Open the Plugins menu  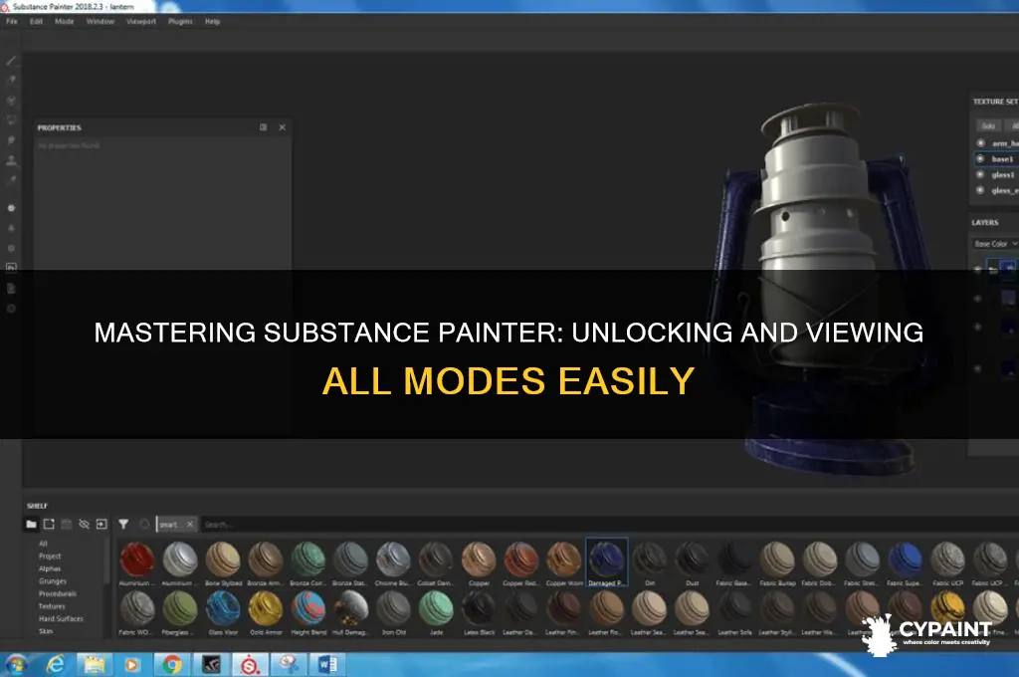coord(180,22)
